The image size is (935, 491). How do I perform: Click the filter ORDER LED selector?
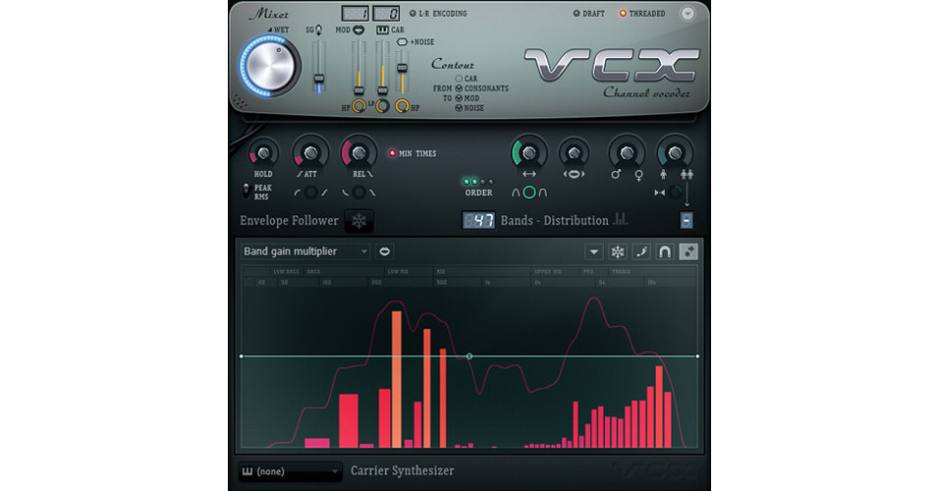pyautogui.click(x=478, y=182)
